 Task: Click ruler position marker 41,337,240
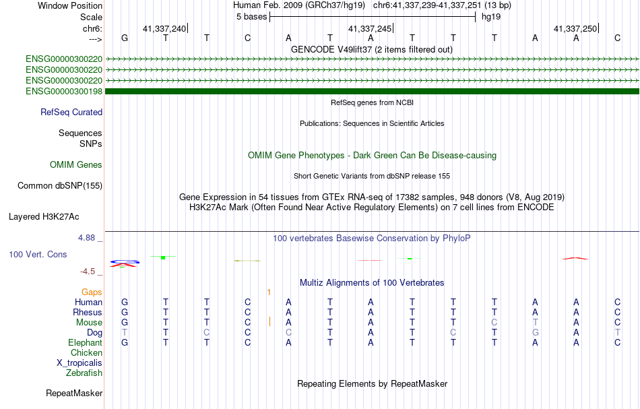coord(164,28)
